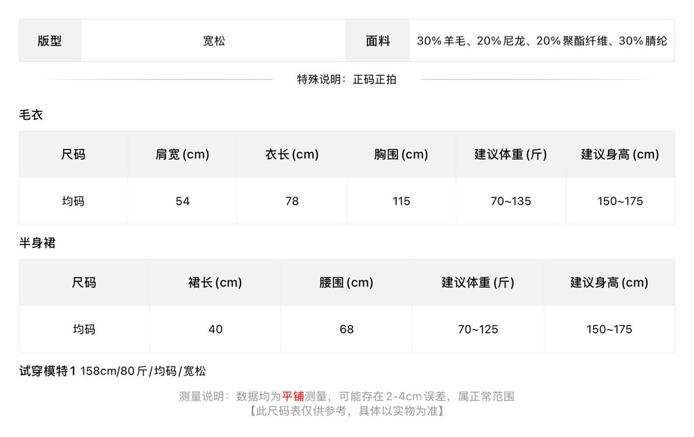Click 肩宽 (cm) column header
This screenshot has width=694, height=437.
[x=182, y=154]
